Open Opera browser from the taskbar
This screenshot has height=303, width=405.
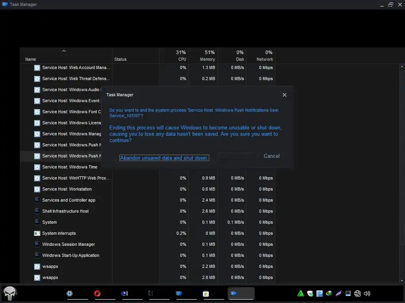(x=97, y=294)
